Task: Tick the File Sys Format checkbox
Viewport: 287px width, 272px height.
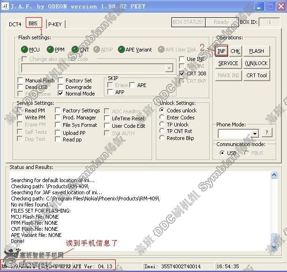Action: click(58, 125)
